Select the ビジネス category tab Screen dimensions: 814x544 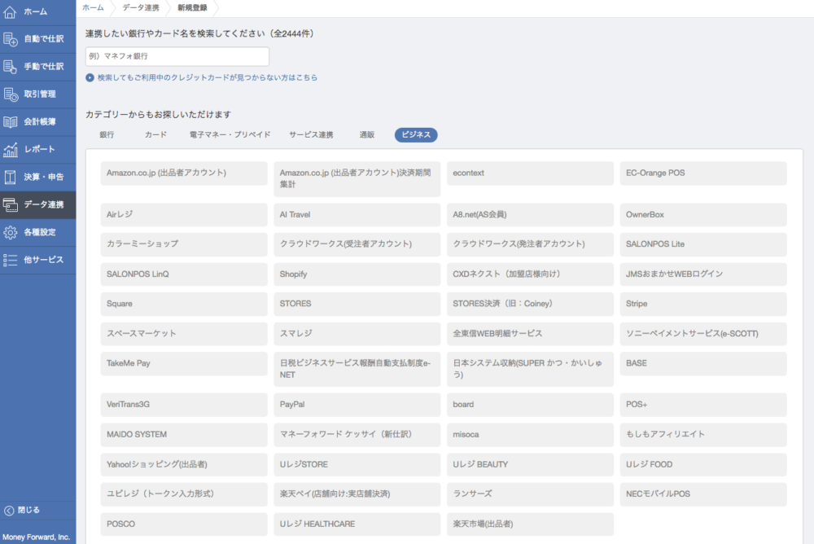point(416,134)
